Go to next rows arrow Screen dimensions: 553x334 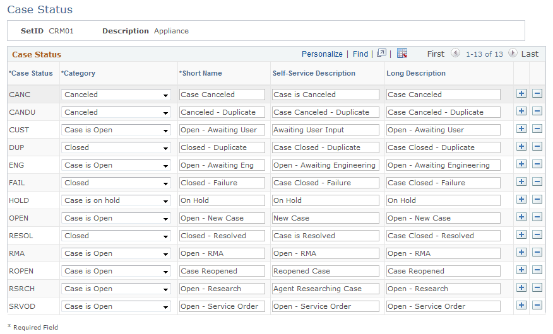(513, 53)
